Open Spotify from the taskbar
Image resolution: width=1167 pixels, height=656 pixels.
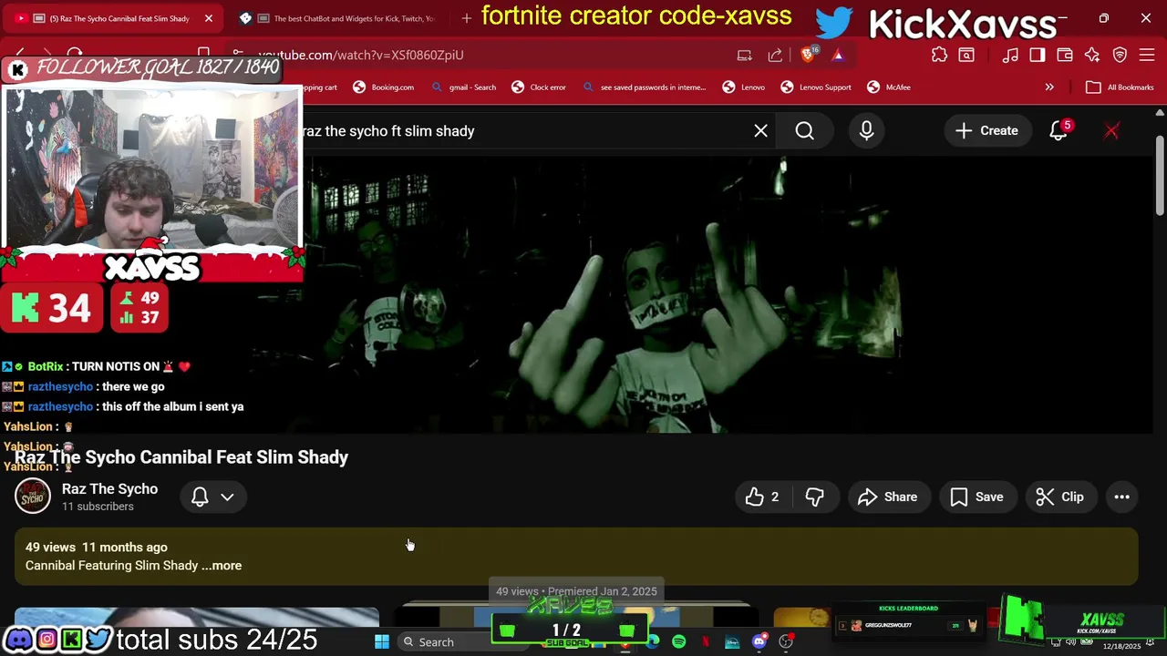[x=679, y=641]
